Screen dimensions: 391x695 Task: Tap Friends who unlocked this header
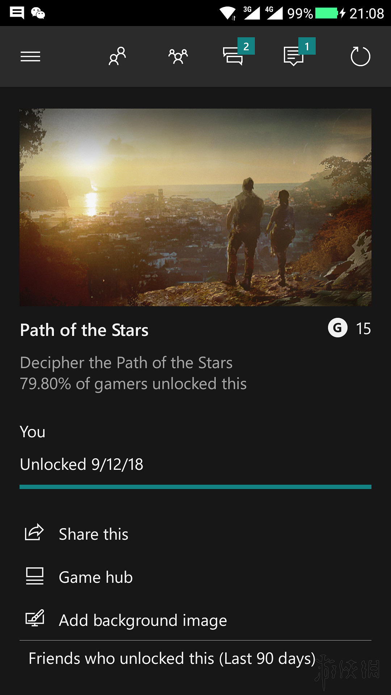[172, 658]
